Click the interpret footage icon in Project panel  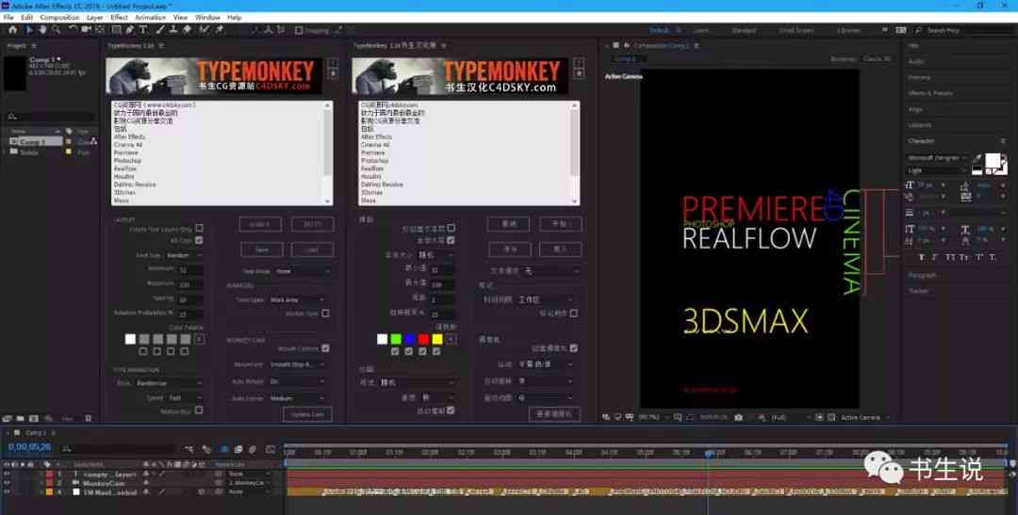tap(8, 419)
